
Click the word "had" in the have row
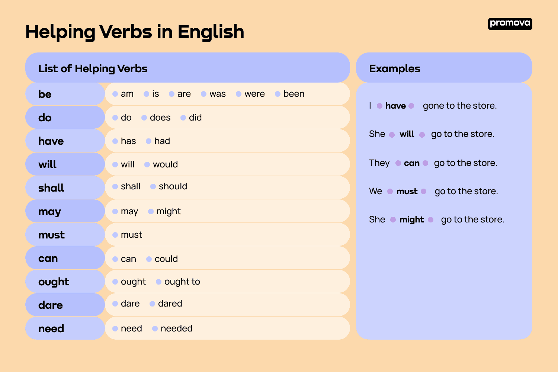(x=162, y=141)
